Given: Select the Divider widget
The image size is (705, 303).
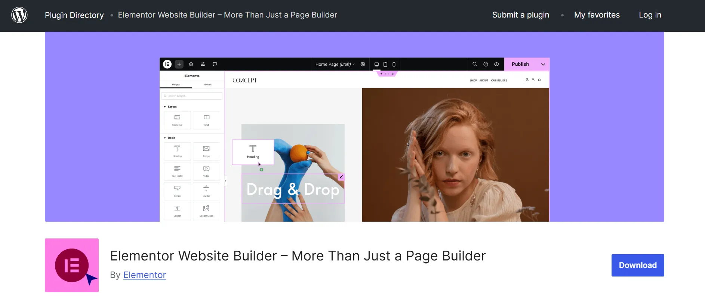Looking at the screenshot, I should pyautogui.click(x=206, y=191).
